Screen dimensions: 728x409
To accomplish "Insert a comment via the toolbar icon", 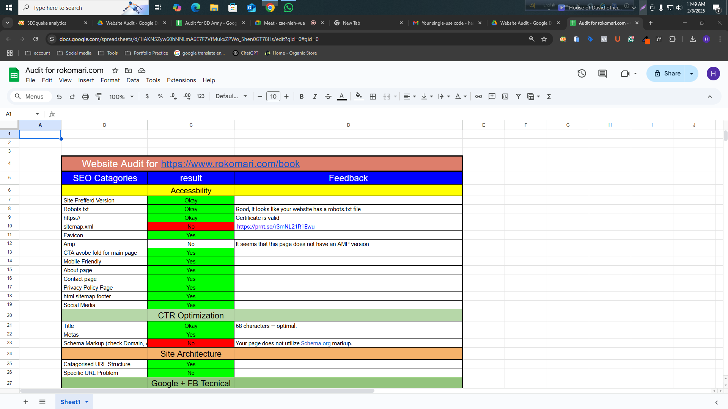I will tap(492, 96).
